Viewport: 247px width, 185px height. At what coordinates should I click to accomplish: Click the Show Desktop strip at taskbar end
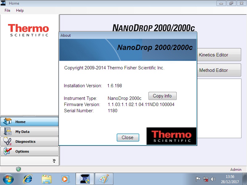pyautogui.click(x=245, y=179)
